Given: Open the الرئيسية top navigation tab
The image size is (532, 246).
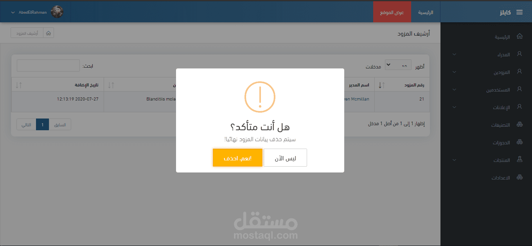Looking at the screenshot, I should click(426, 12).
